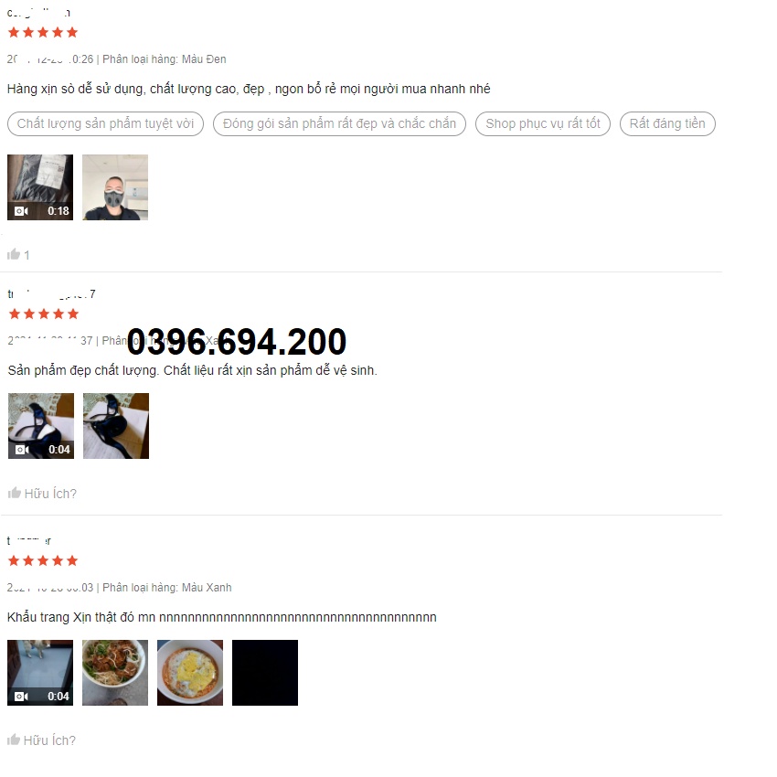
Task: Click the phone number 0396.694.200 overlay
Action: 237,342
